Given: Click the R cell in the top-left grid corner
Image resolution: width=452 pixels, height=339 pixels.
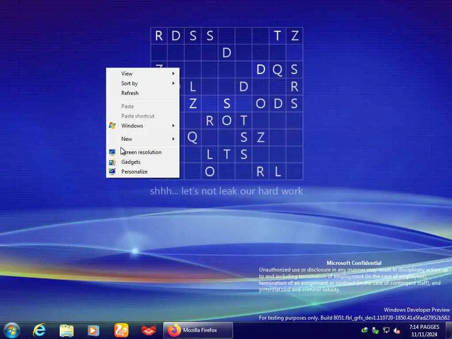Looking at the screenshot, I should click(x=159, y=36).
